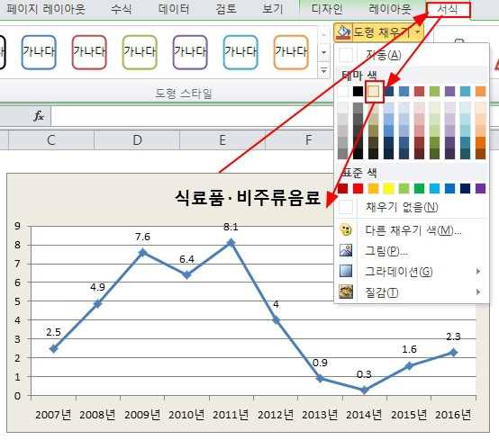
Task: Choose 채우기 없음(N) no fill
Action: click(412, 207)
